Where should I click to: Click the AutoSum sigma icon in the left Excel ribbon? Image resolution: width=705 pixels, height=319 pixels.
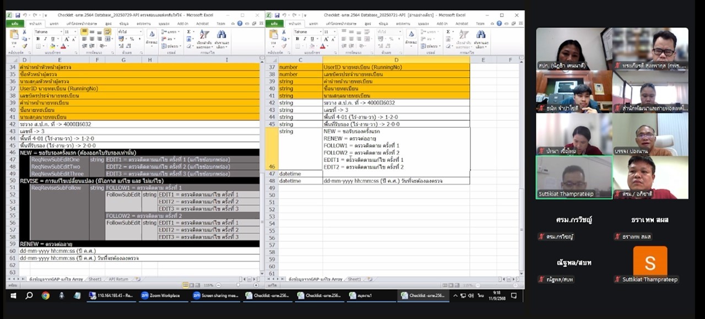pyautogui.click(x=189, y=32)
